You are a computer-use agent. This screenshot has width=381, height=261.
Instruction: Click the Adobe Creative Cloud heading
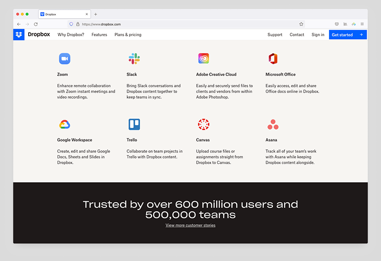click(x=216, y=74)
